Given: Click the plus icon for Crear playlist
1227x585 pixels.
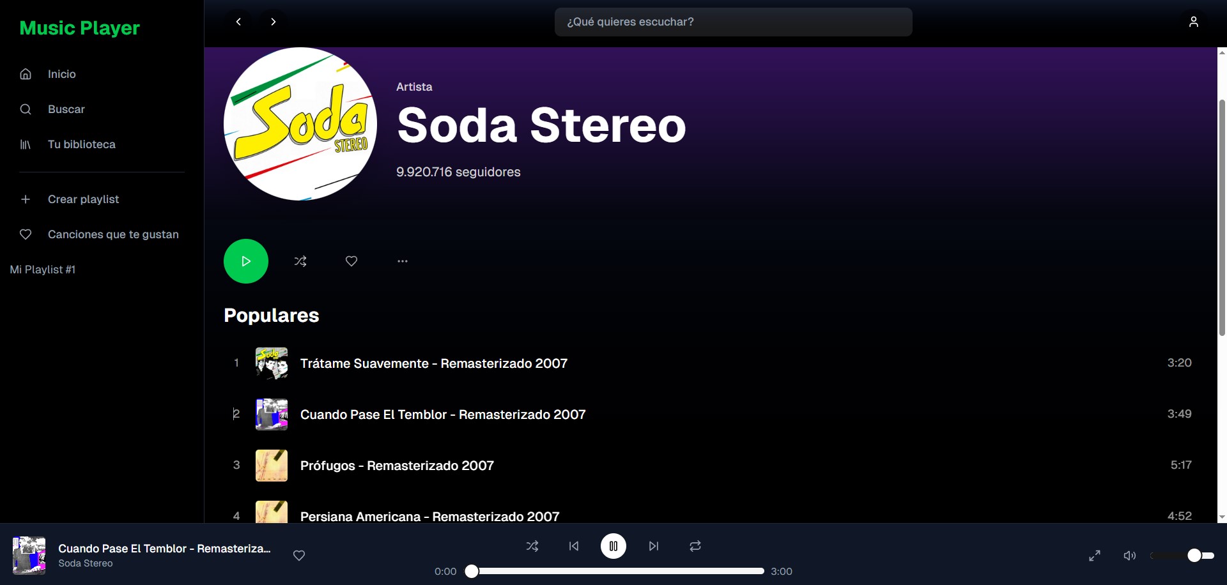Looking at the screenshot, I should (x=26, y=199).
